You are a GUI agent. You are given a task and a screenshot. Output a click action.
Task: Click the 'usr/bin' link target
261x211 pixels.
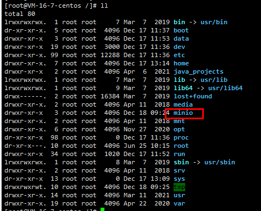click(214, 22)
